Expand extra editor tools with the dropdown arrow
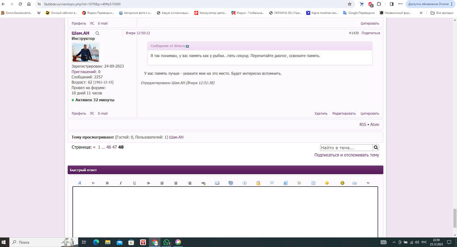This screenshot has height=247, width=457. (368, 183)
